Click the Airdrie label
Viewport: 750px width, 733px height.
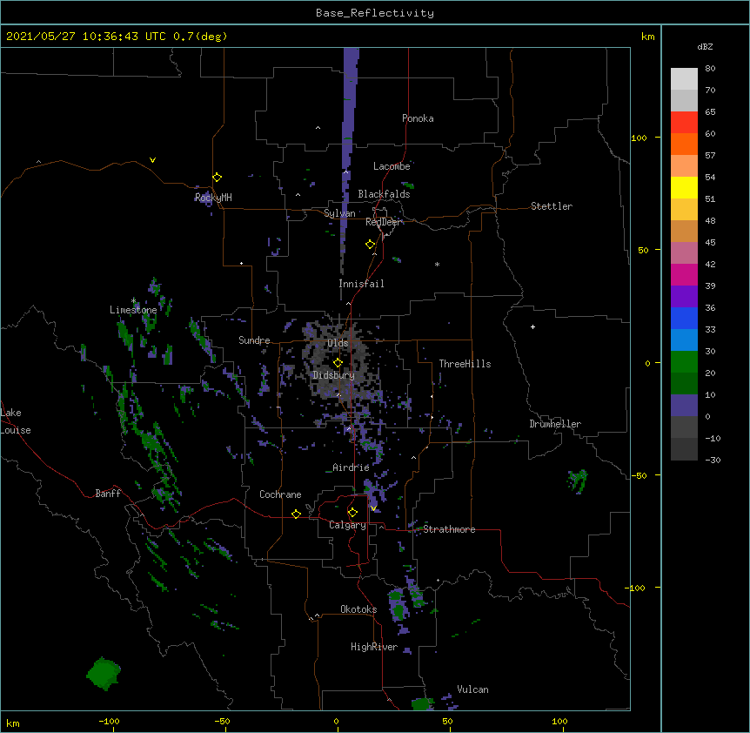coord(351,467)
